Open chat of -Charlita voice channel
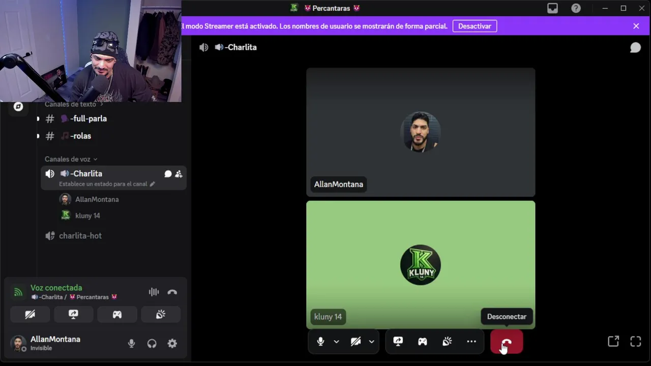The height and width of the screenshot is (366, 651). point(168,174)
